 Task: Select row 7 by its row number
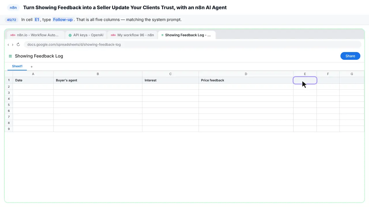pyautogui.click(x=9, y=117)
